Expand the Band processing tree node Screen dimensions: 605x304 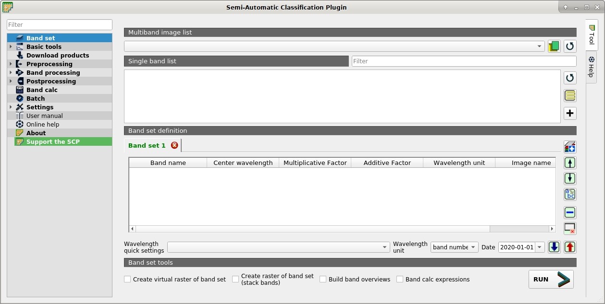pos(11,72)
